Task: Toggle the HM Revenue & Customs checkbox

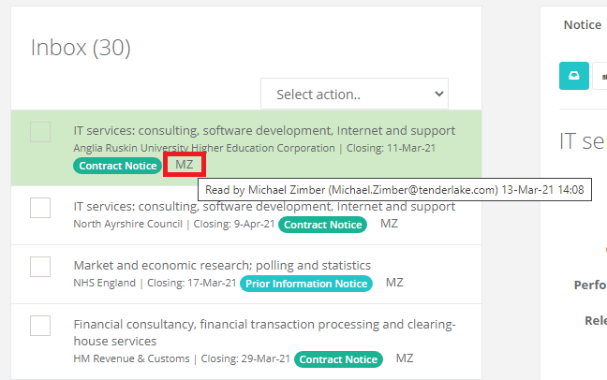Action: [x=40, y=326]
